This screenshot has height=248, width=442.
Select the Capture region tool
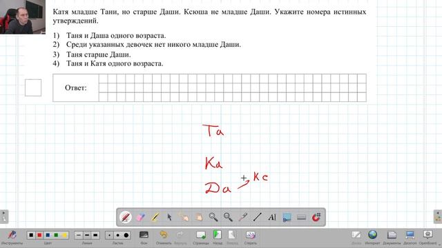287,217
